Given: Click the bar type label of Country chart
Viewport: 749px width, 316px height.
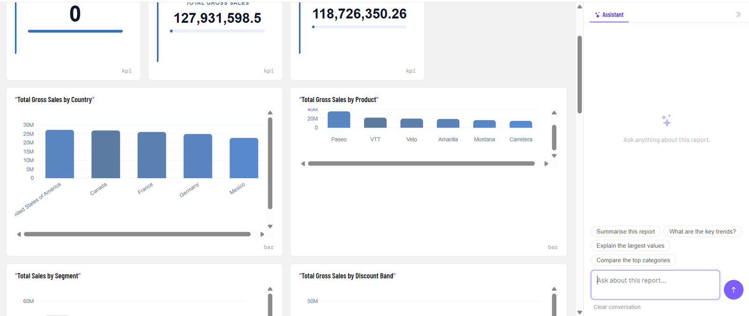Looking at the screenshot, I should 269,247.
